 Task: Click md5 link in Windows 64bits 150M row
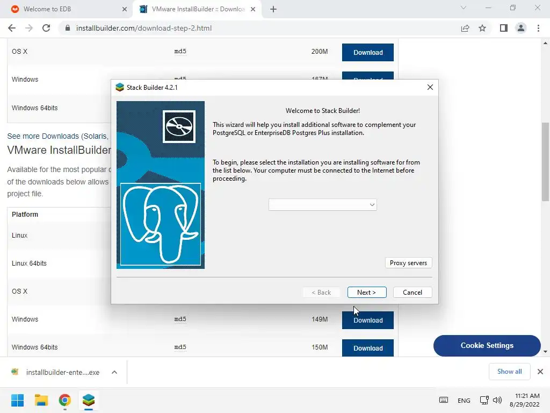180,347
